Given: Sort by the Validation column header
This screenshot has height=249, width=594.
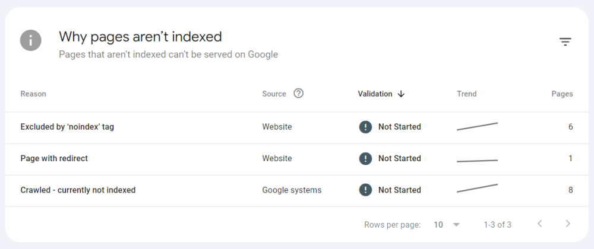Looking at the screenshot, I should [375, 94].
